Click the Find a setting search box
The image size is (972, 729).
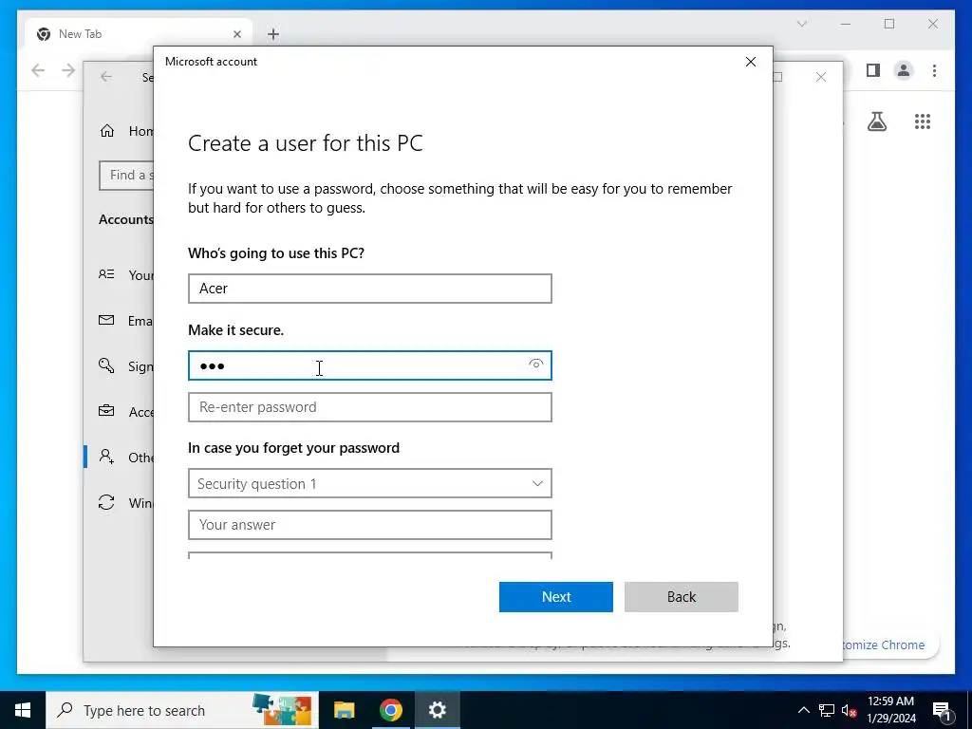point(126,176)
